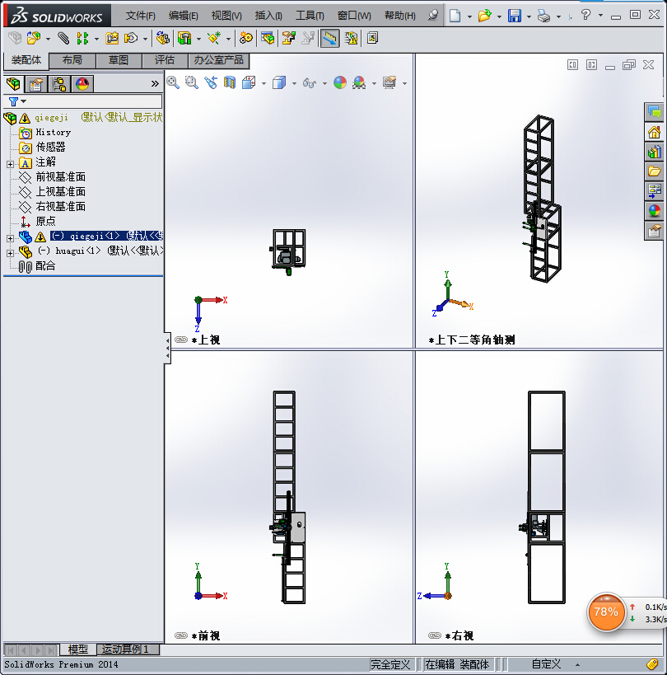Click the tree filter funnel icon
The image size is (667, 675).
(13, 101)
